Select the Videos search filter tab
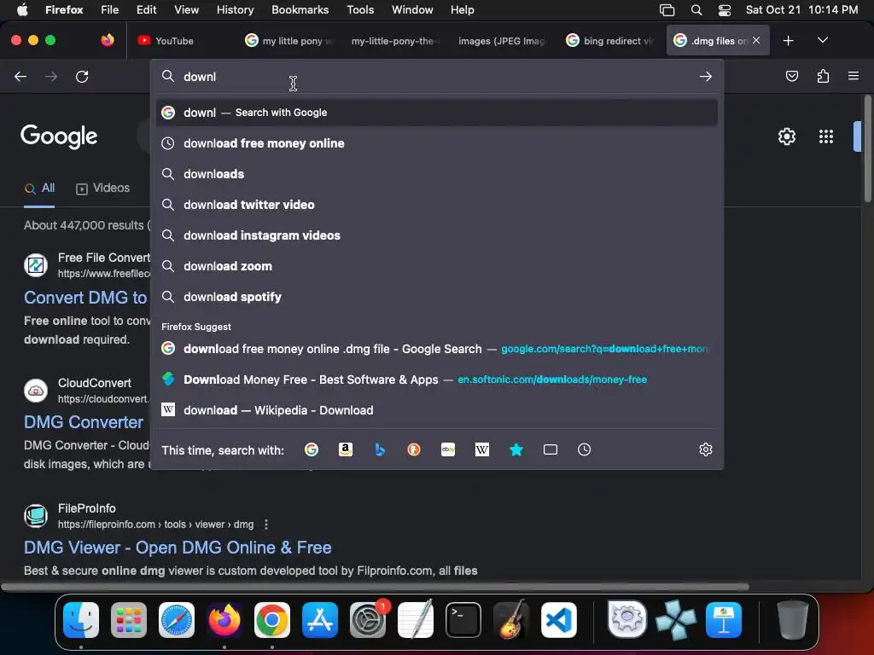874x655 pixels. click(103, 188)
